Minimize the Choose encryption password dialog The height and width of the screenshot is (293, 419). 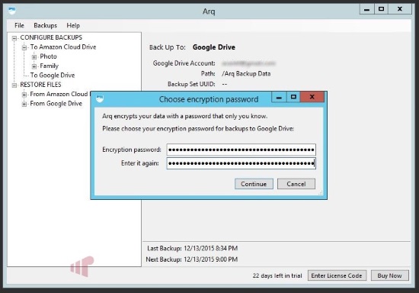pos(279,97)
